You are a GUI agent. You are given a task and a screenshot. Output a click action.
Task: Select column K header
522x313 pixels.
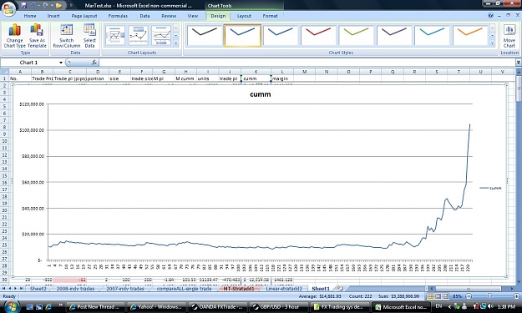coord(256,72)
